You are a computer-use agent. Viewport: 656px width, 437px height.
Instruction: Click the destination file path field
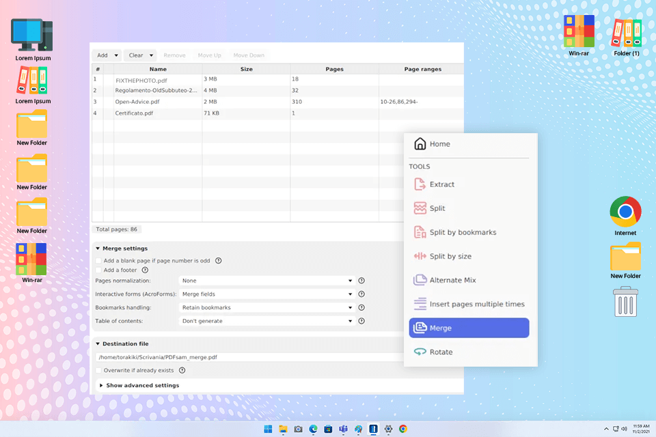coord(250,357)
